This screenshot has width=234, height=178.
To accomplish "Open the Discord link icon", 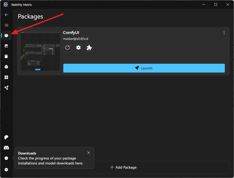I will tap(6, 148).
